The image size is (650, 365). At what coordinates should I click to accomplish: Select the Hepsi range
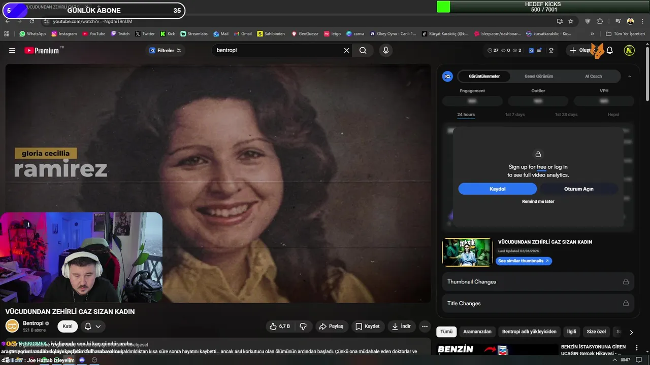pos(613,115)
